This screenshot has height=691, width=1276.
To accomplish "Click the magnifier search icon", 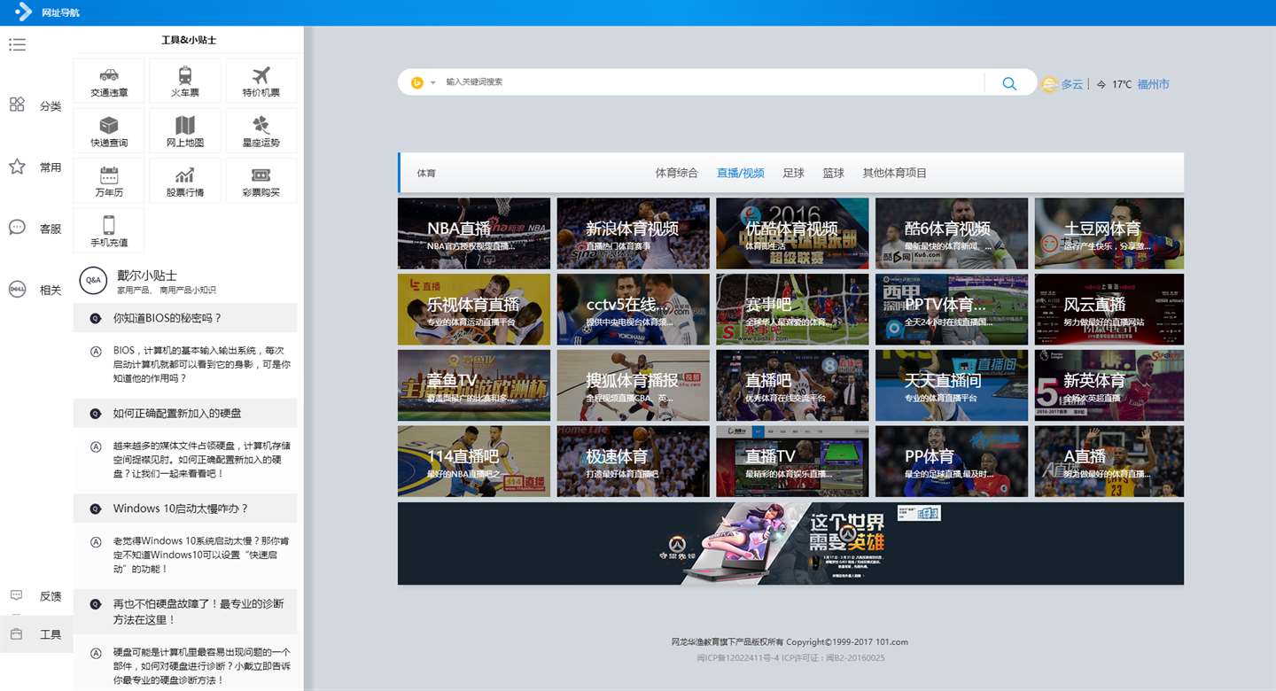I will point(1009,83).
